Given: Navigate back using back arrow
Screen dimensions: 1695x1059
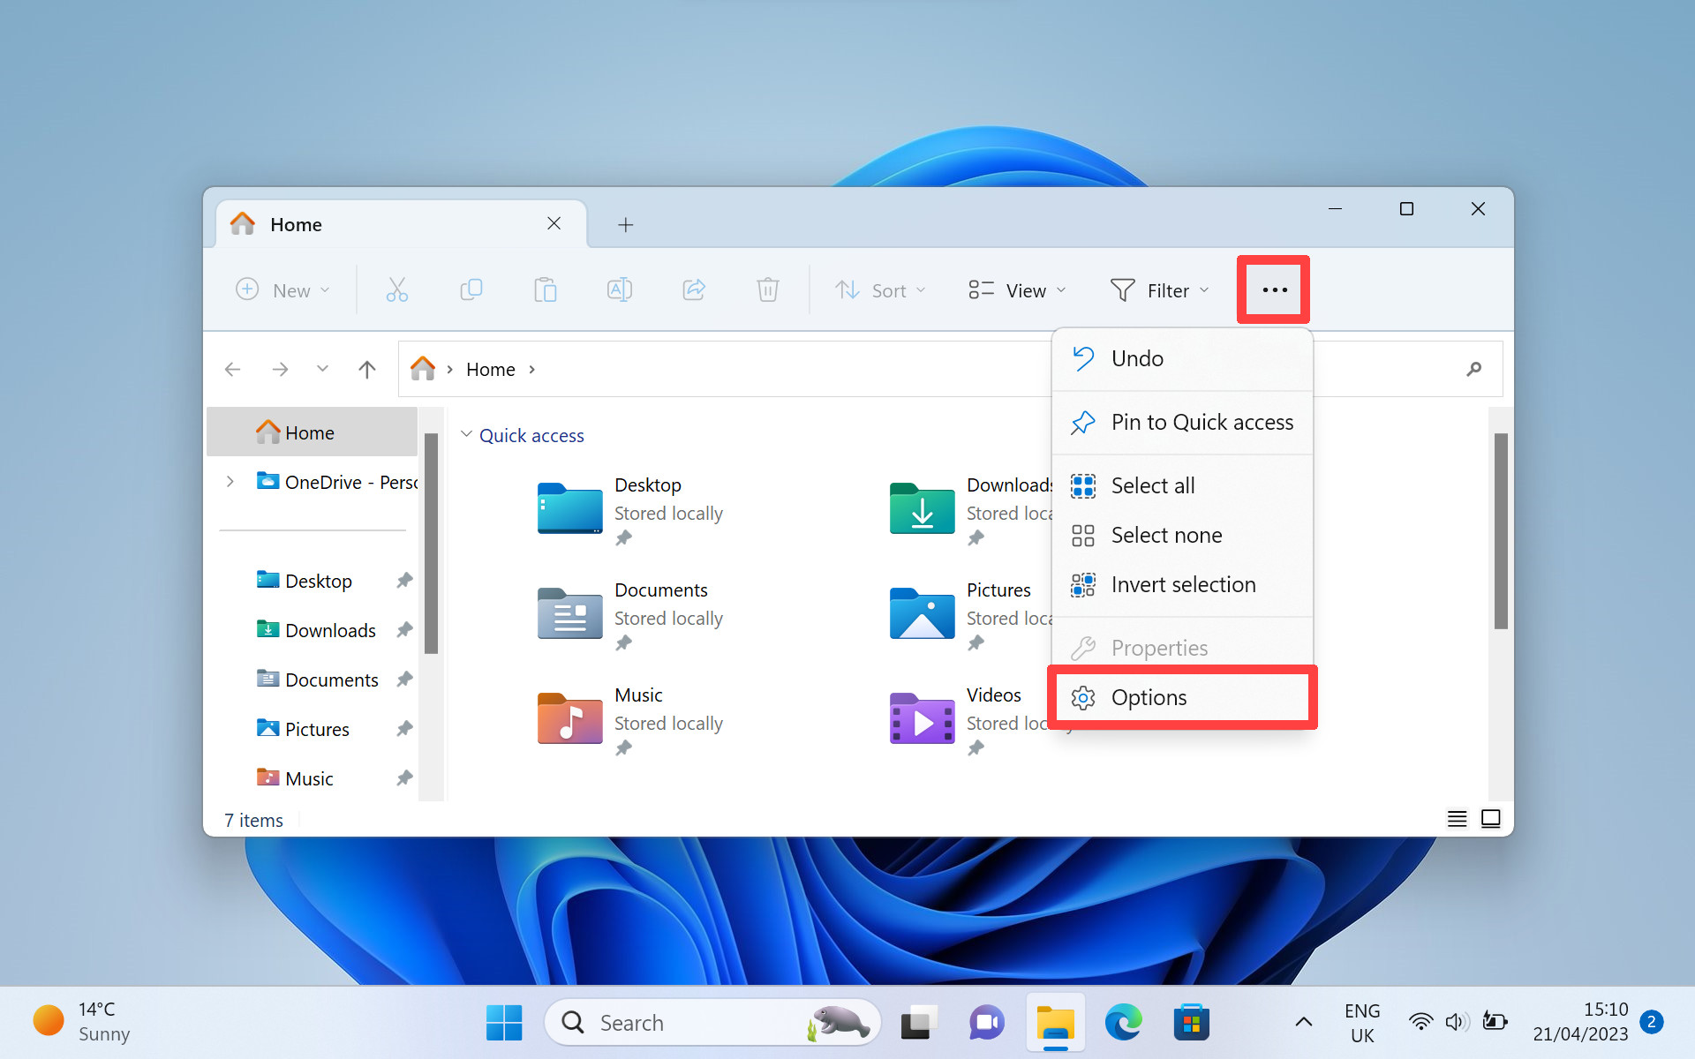Looking at the screenshot, I should (233, 369).
